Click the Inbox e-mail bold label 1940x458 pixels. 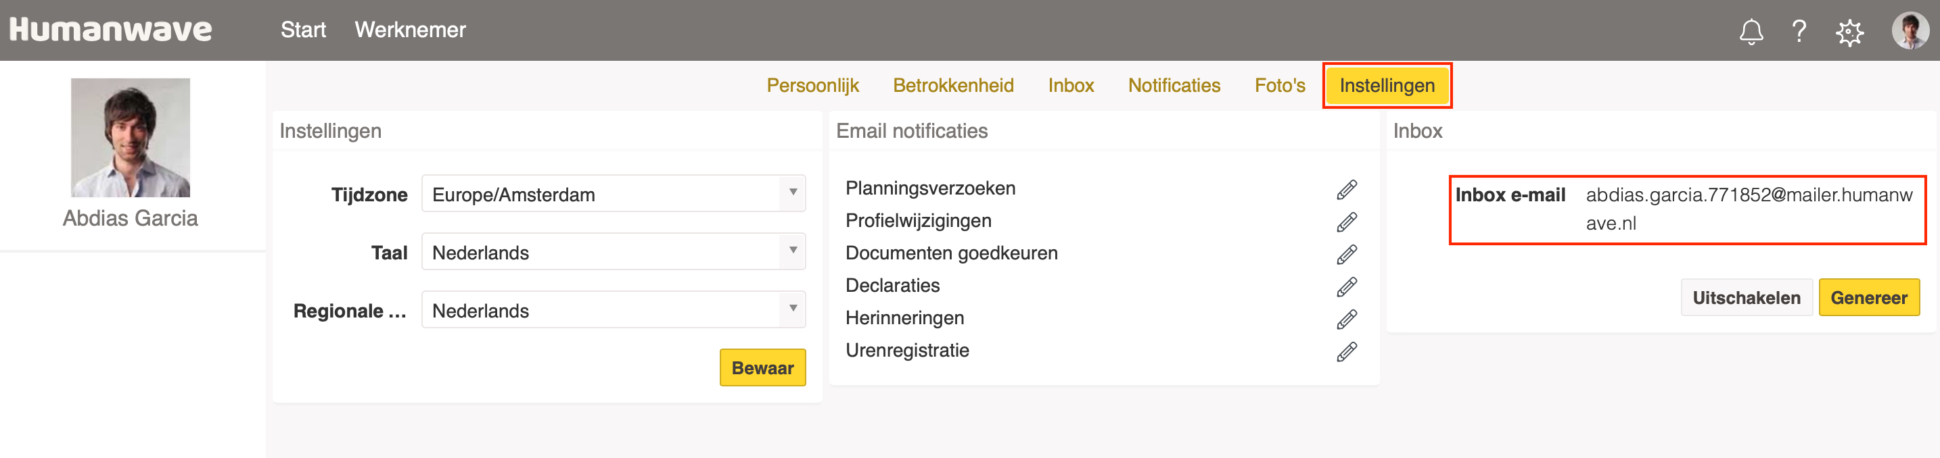click(x=1510, y=195)
